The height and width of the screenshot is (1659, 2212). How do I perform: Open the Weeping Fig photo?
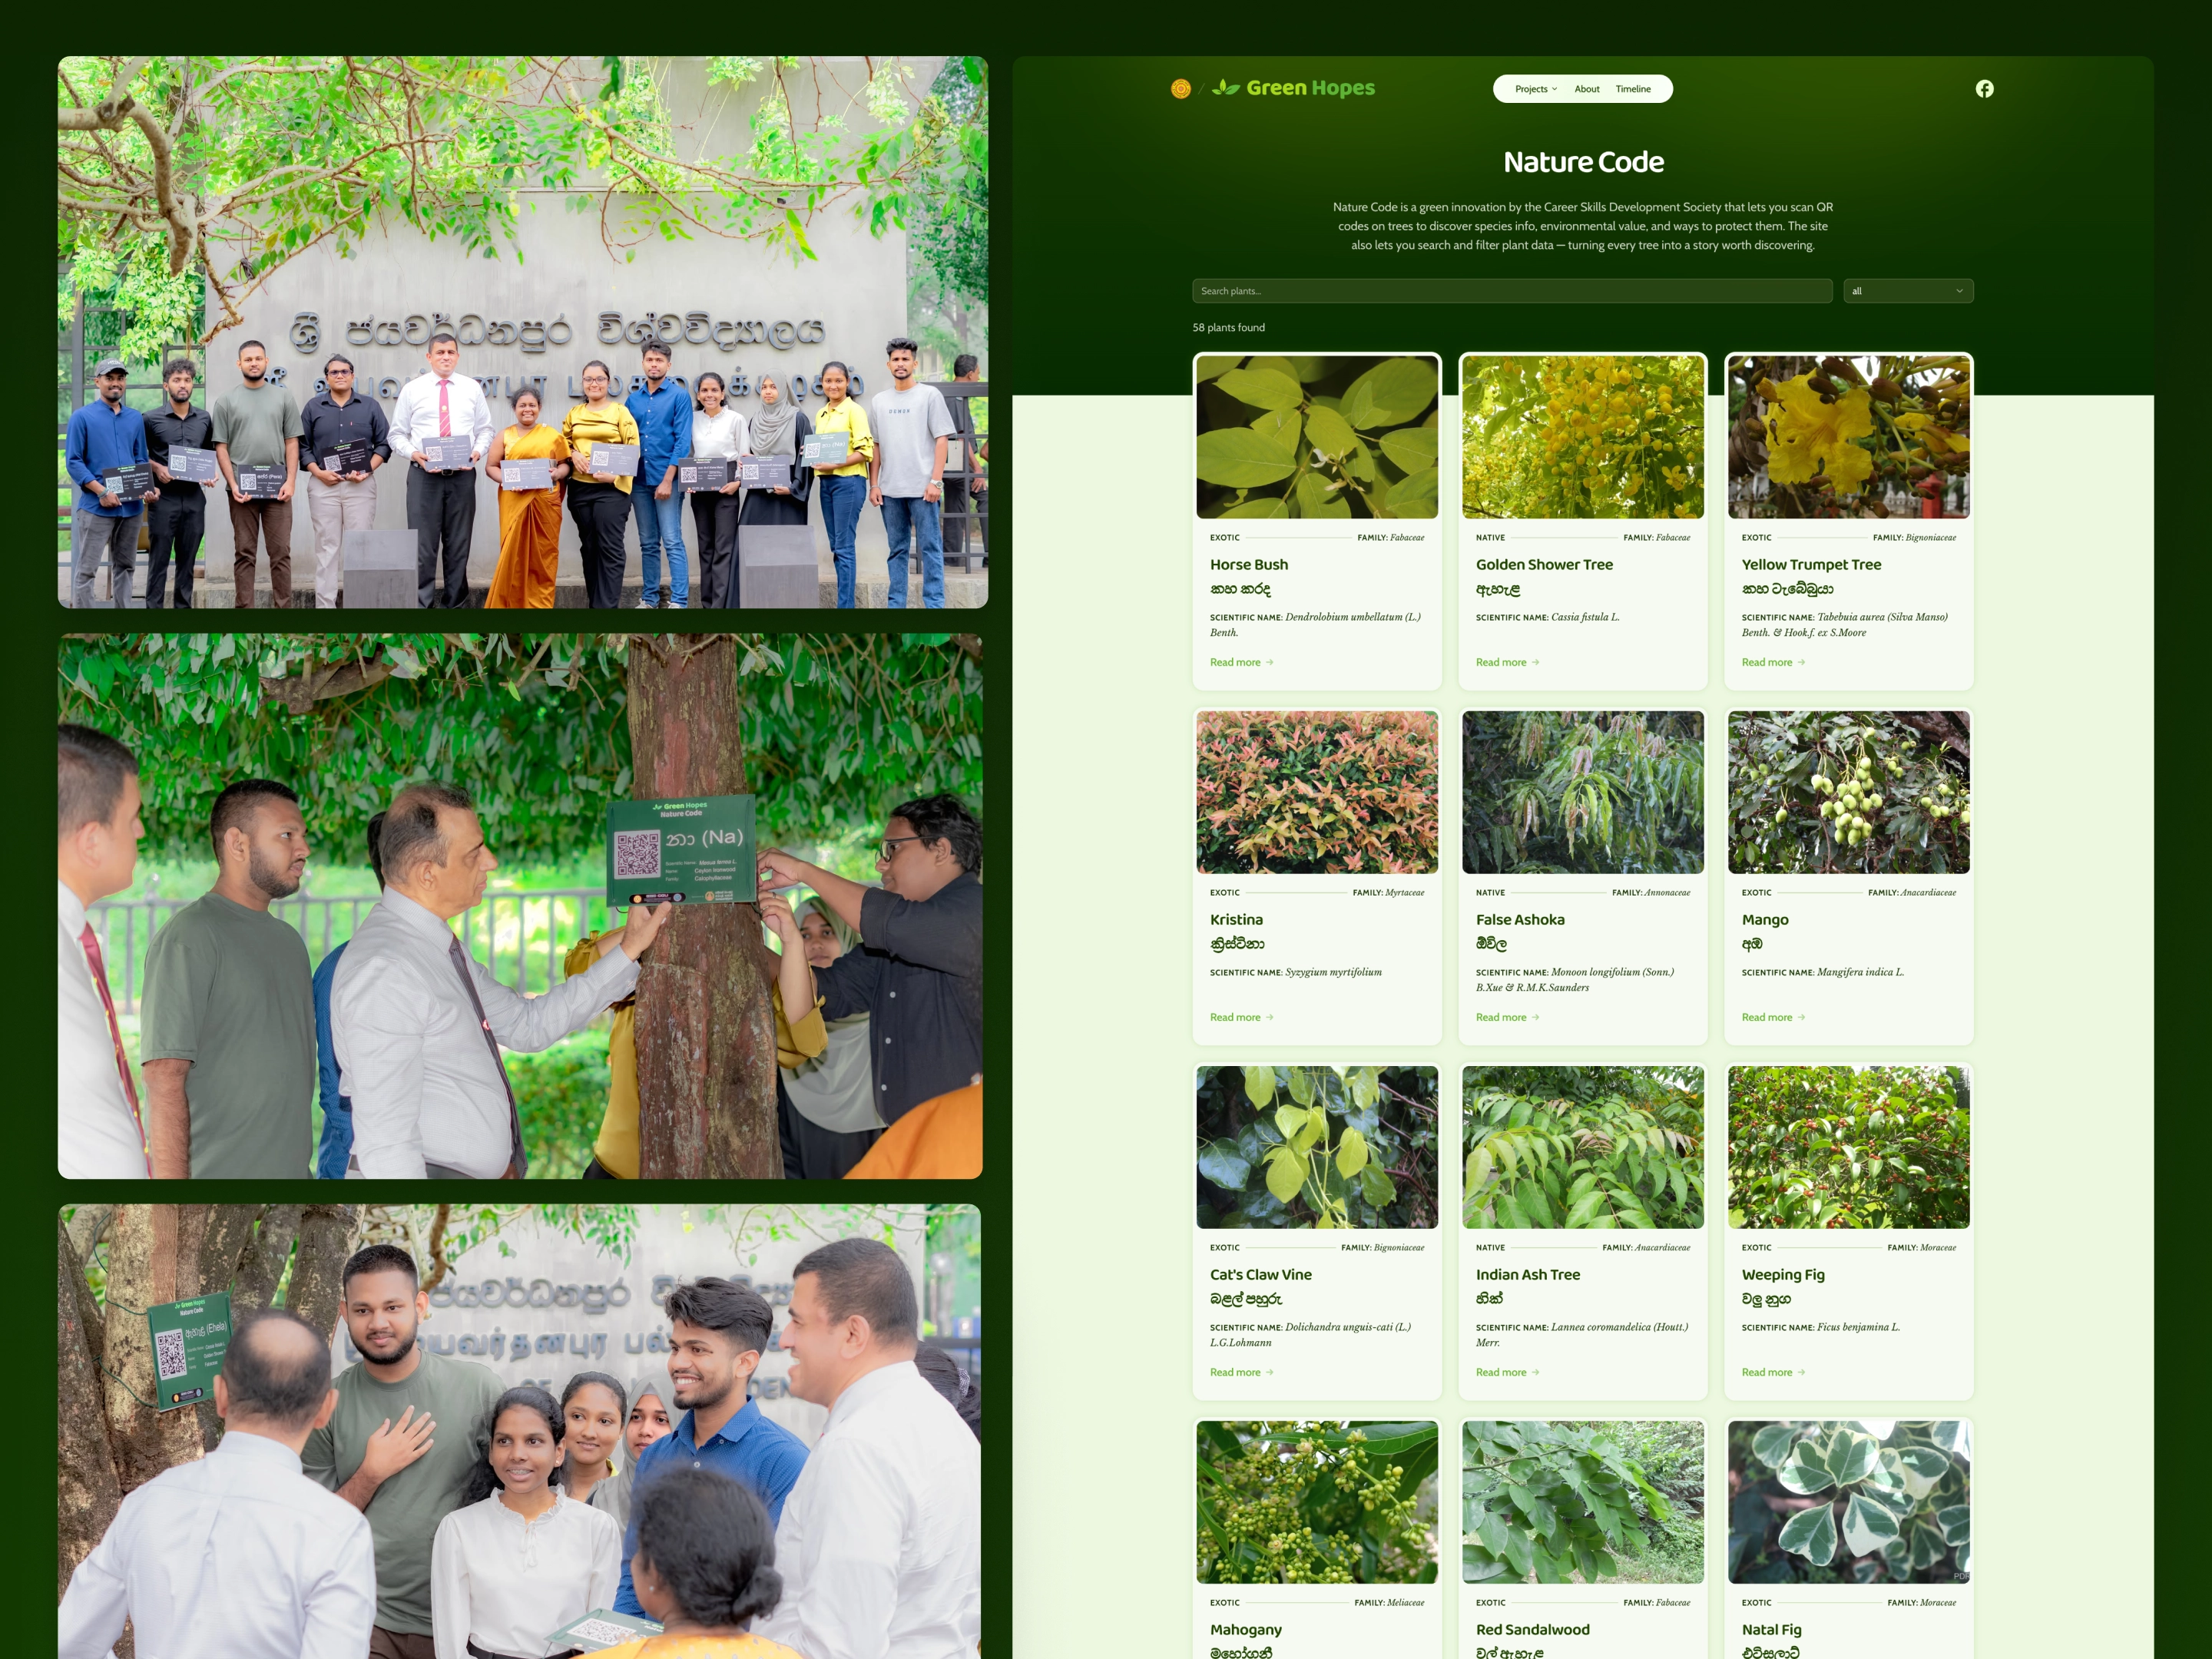(x=1849, y=1147)
